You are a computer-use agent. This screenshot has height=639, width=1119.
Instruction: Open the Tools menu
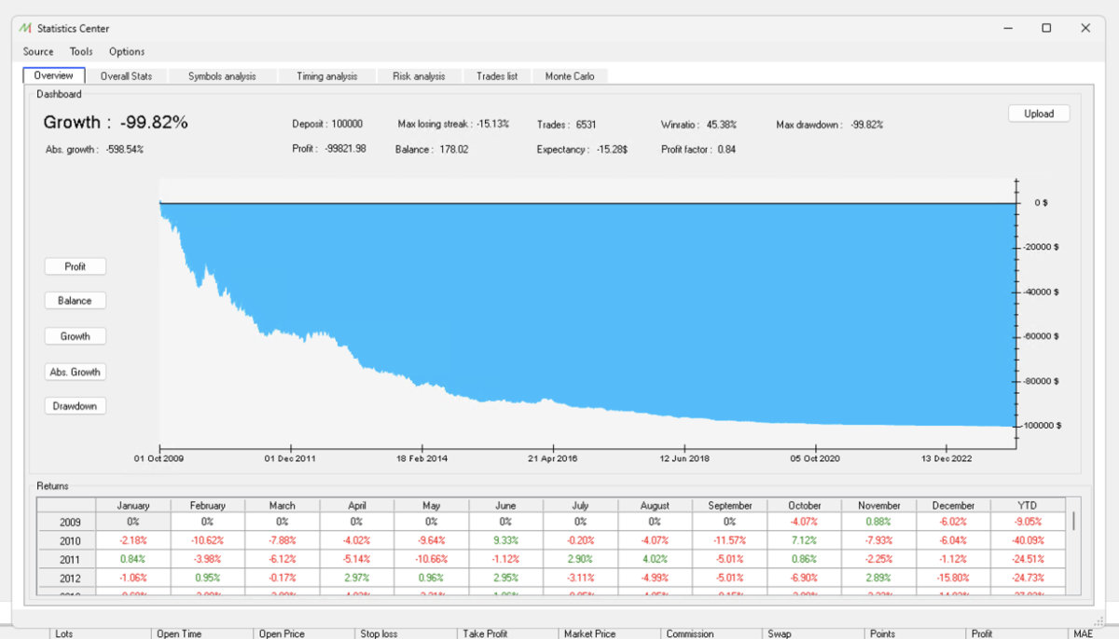(x=81, y=52)
